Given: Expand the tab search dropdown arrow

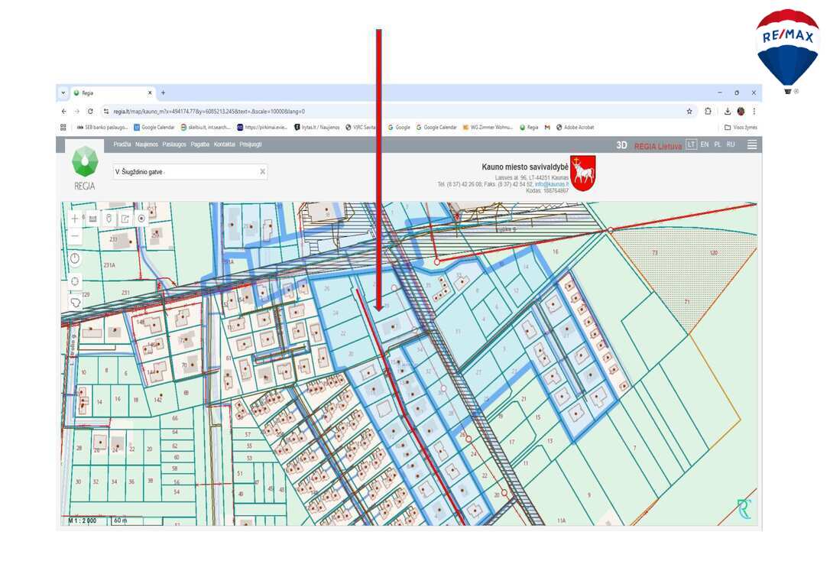Looking at the screenshot, I should pyautogui.click(x=63, y=92).
